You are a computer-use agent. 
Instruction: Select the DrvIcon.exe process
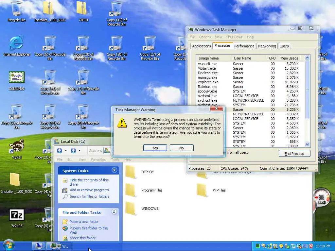(x=248, y=73)
